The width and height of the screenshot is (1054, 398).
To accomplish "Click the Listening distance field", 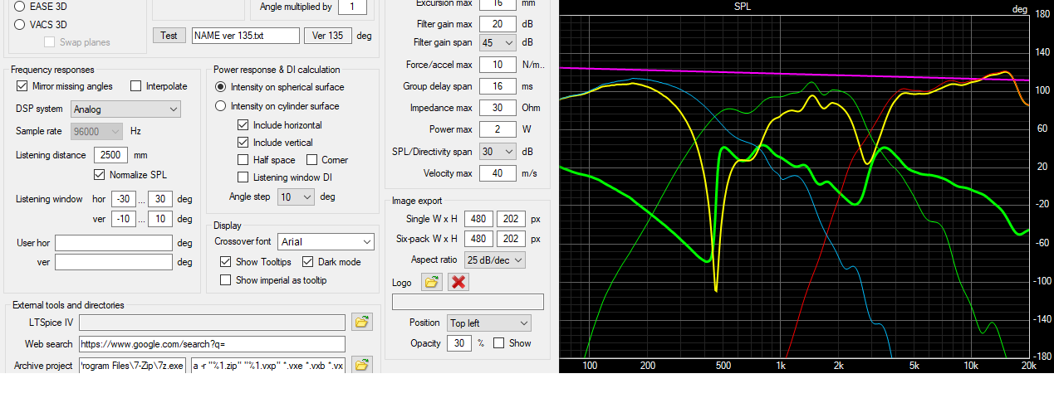I will 110,155.
